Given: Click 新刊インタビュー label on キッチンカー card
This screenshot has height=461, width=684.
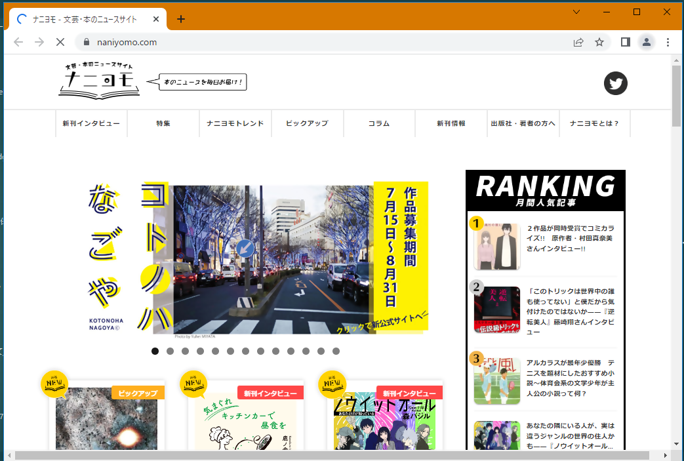Looking at the screenshot, I should (x=270, y=393).
